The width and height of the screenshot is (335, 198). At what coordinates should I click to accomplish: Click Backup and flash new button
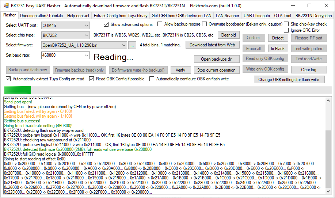(28, 70)
